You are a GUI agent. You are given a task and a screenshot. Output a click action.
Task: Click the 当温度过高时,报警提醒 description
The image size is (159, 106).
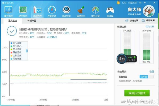click(x=130, y=81)
